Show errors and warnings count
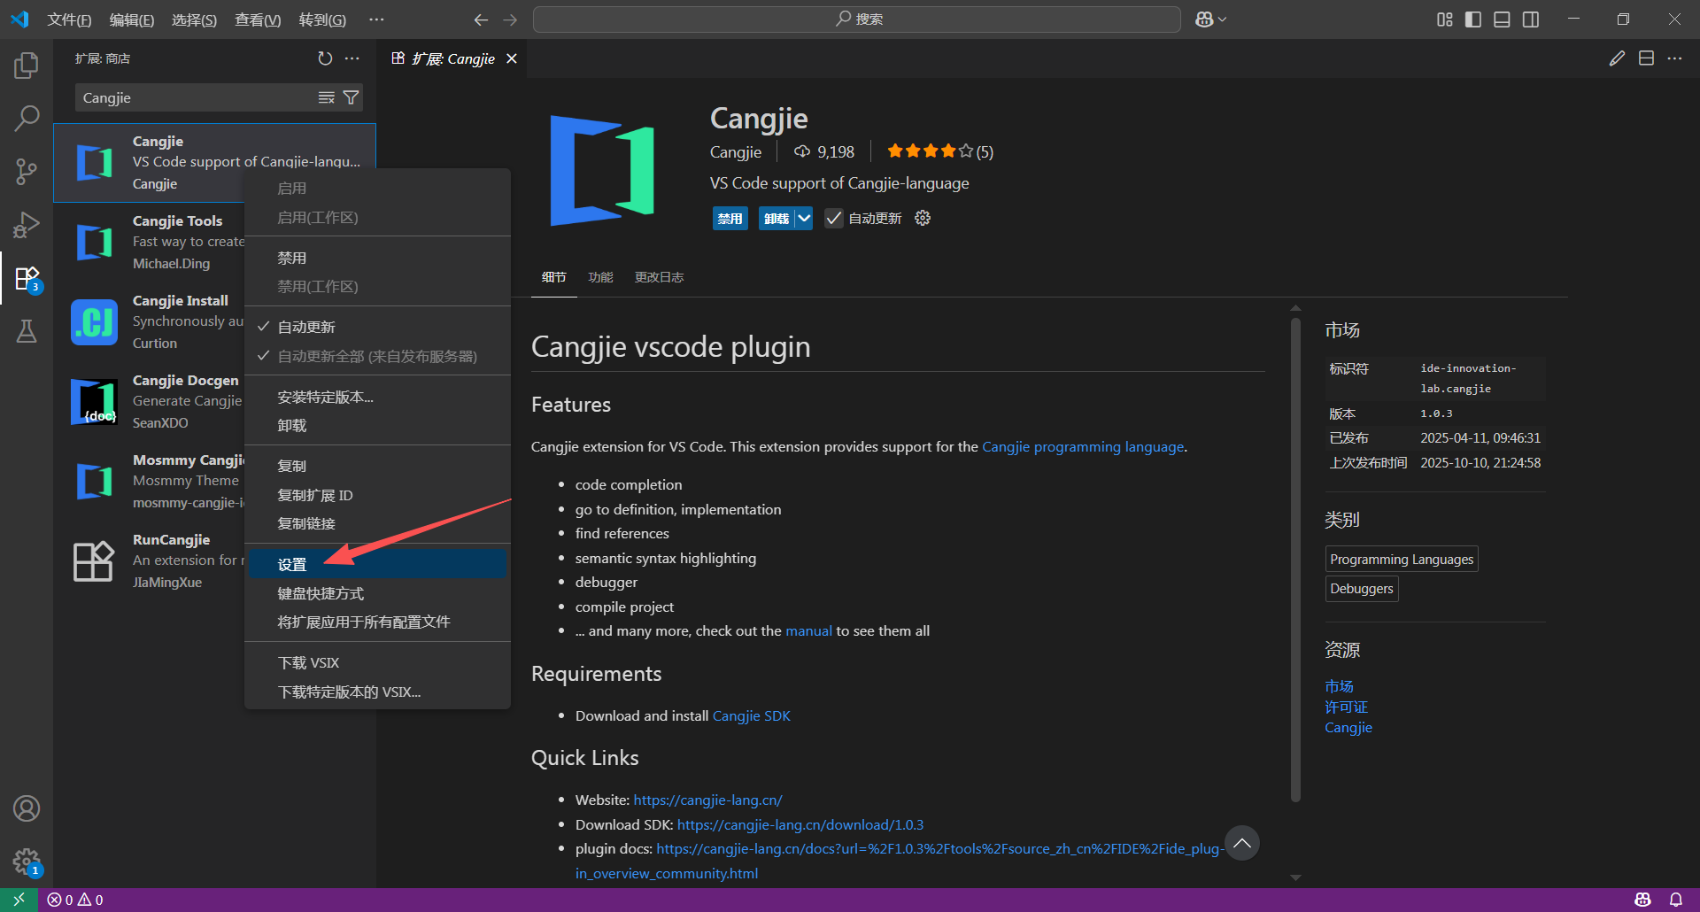This screenshot has height=912, width=1700. click(x=75, y=900)
